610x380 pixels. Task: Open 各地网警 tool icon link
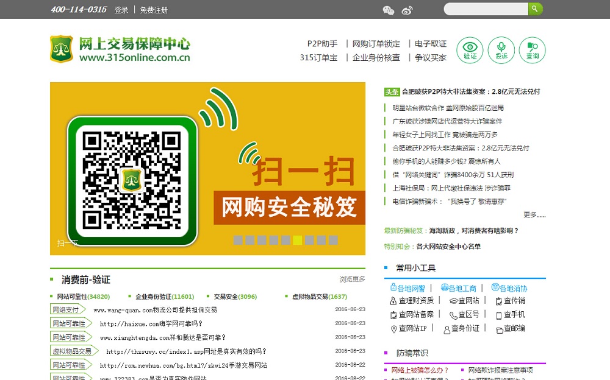[407, 288]
